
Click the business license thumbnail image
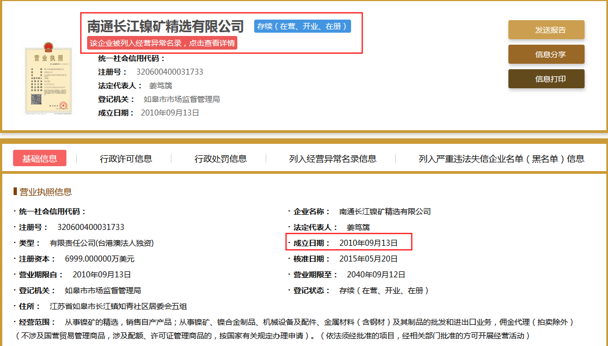48,81
